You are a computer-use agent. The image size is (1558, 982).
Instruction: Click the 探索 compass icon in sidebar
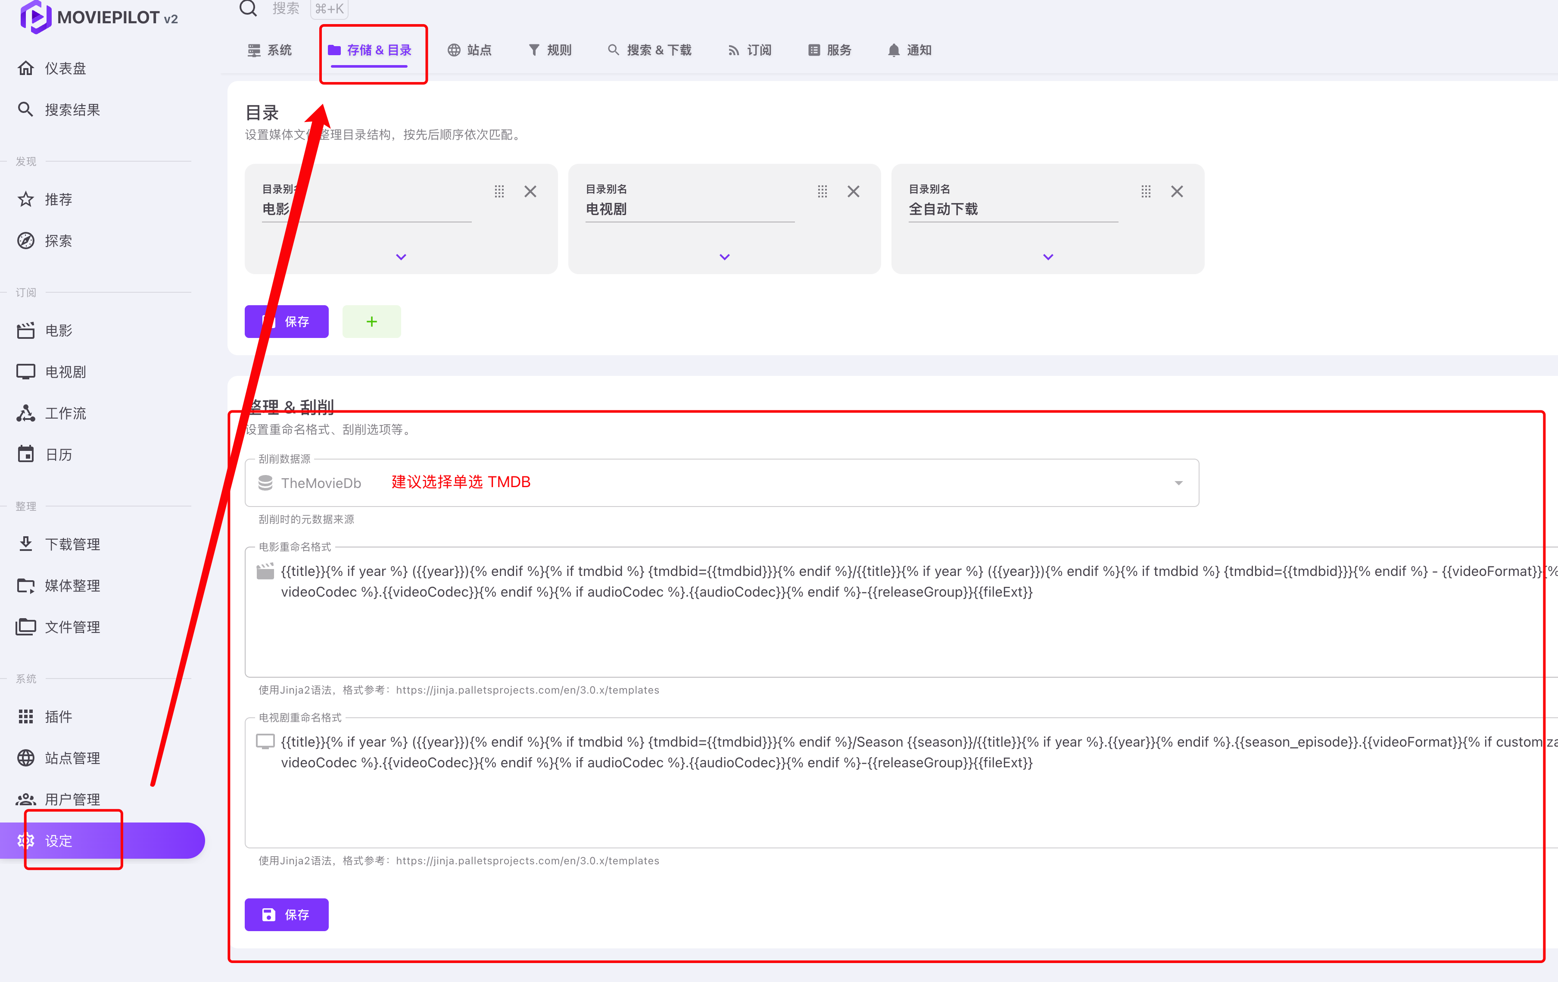tap(26, 241)
